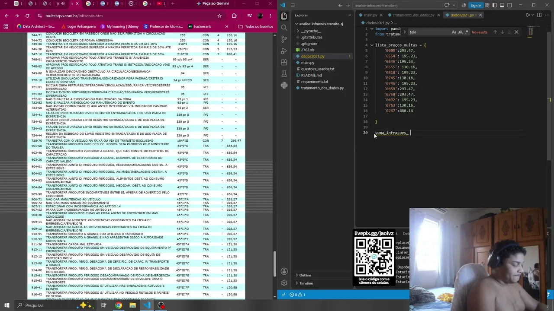The height and width of the screenshot is (311, 554).
Task: Open a new Chrome tab
Action: [173, 4]
